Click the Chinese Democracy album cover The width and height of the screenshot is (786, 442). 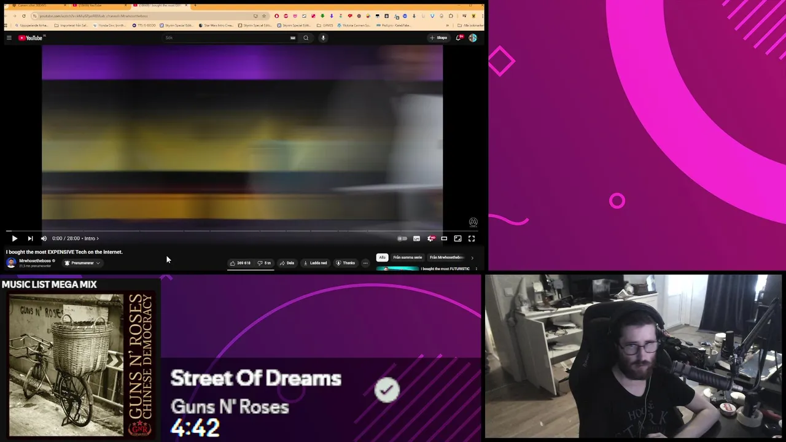(x=80, y=365)
